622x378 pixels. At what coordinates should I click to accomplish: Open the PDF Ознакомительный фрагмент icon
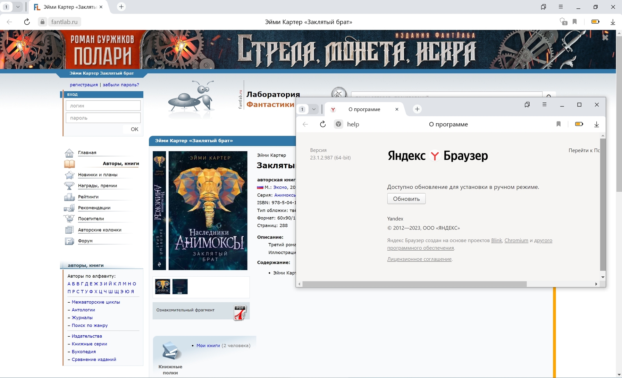coord(240,312)
